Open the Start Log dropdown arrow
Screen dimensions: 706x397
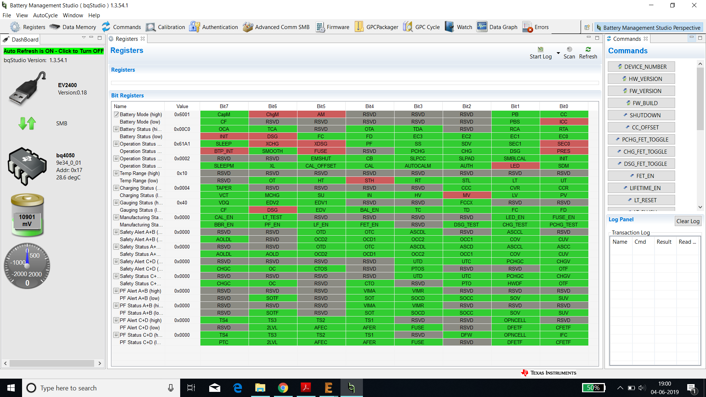[558, 53]
